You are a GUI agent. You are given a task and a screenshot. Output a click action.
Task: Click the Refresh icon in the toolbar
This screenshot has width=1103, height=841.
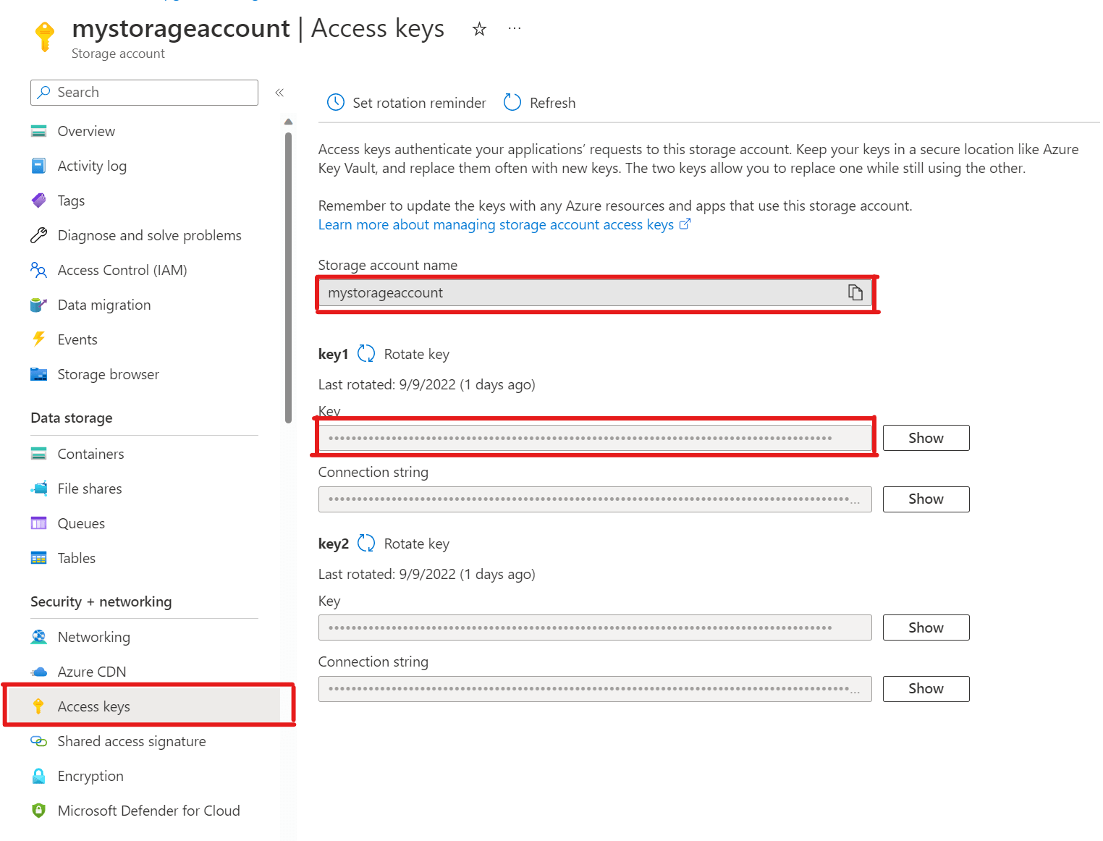[512, 102]
